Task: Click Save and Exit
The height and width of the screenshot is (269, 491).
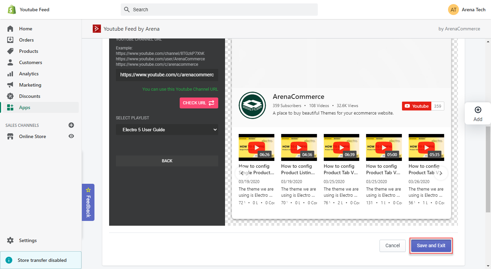Action: [x=431, y=245]
